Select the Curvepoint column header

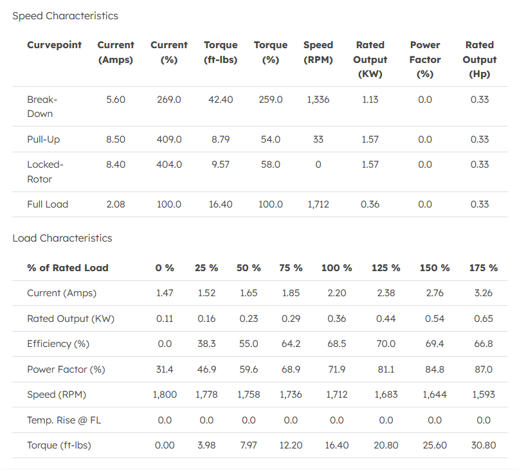[x=55, y=45]
